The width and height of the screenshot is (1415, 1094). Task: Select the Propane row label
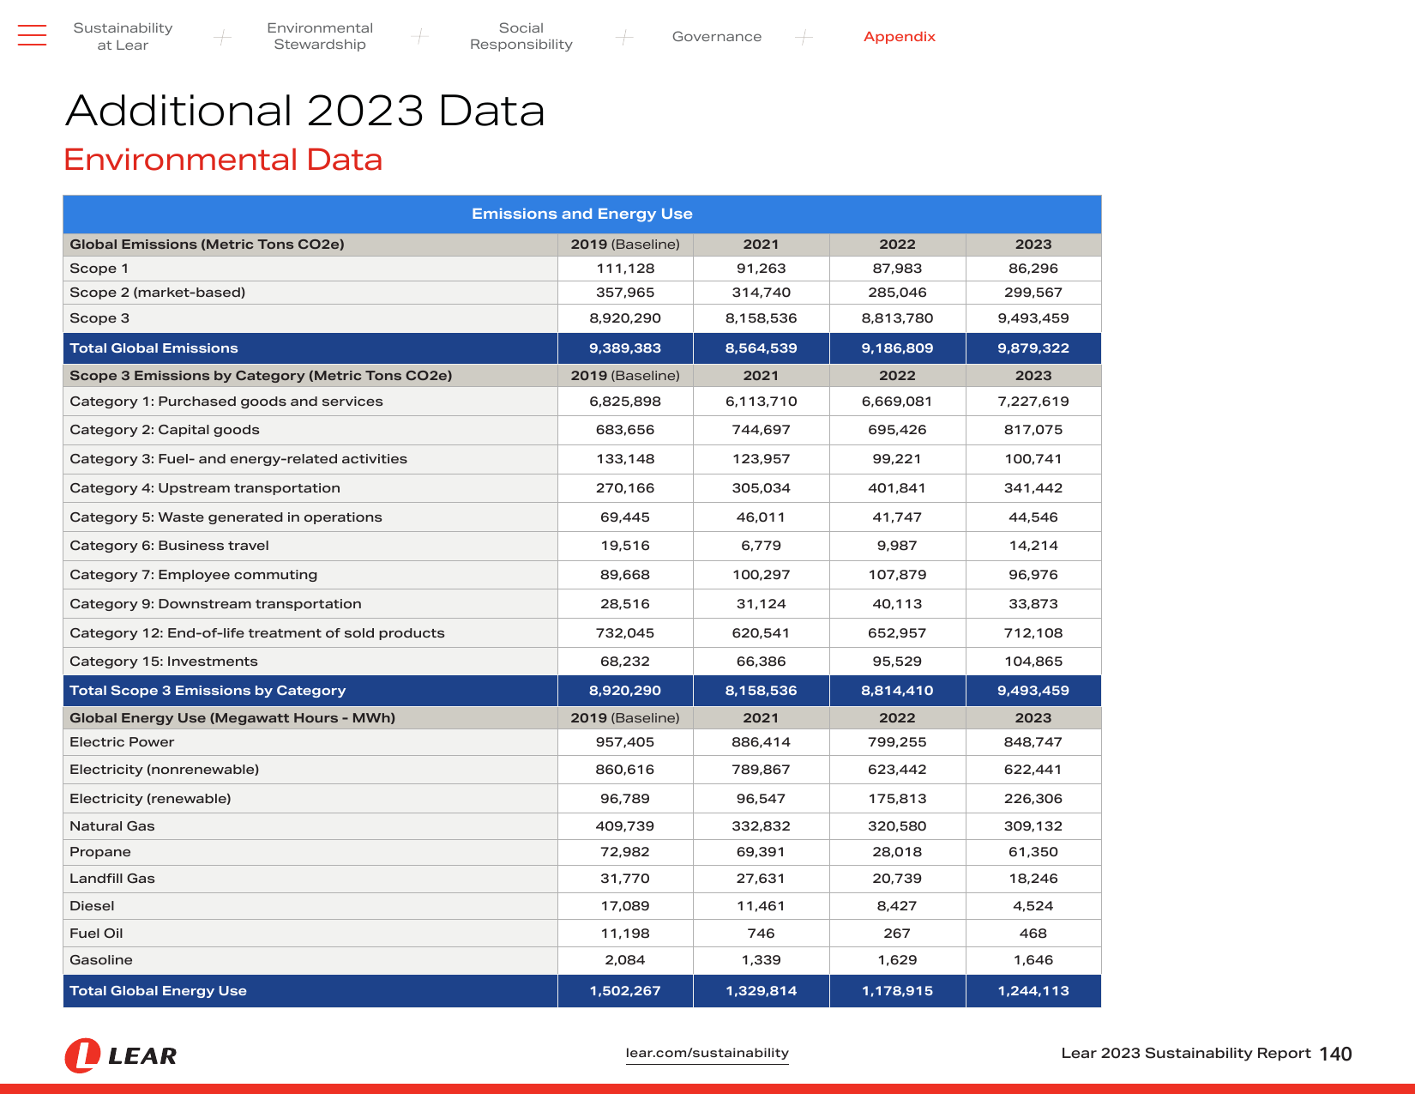[100, 852]
